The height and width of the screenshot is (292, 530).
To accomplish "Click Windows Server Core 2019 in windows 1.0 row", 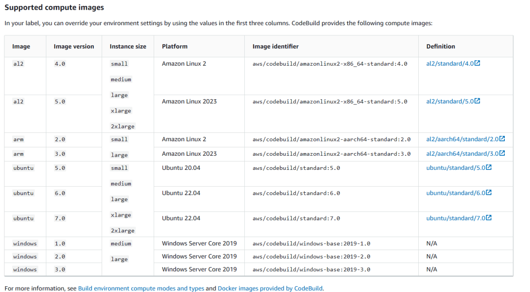I will tap(199, 243).
